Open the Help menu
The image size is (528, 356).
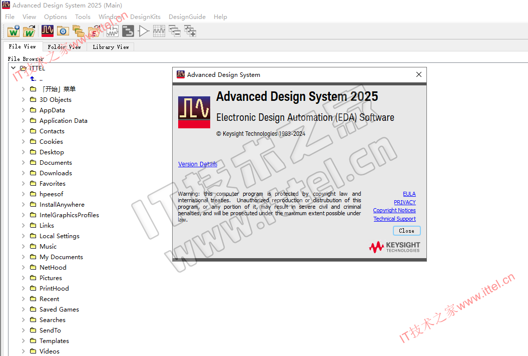(220, 17)
